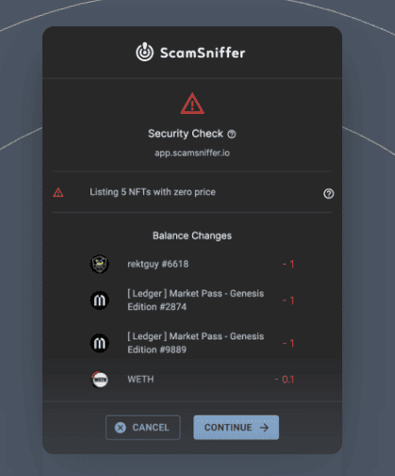Click the Continue button
The height and width of the screenshot is (476, 395).
[x=236, y=427]
